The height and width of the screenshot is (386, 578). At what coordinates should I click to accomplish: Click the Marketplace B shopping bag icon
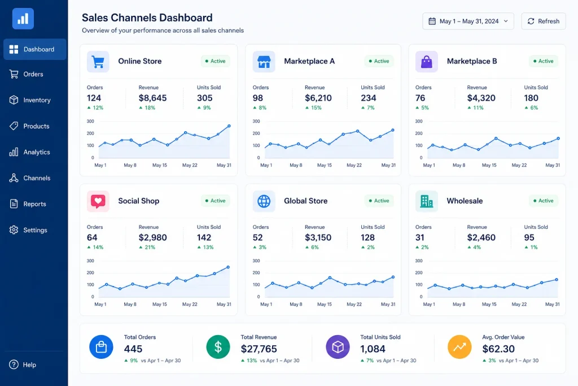427,62
